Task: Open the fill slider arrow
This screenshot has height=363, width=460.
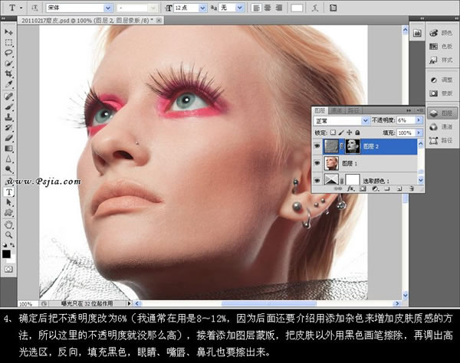Action: [419, 132]
